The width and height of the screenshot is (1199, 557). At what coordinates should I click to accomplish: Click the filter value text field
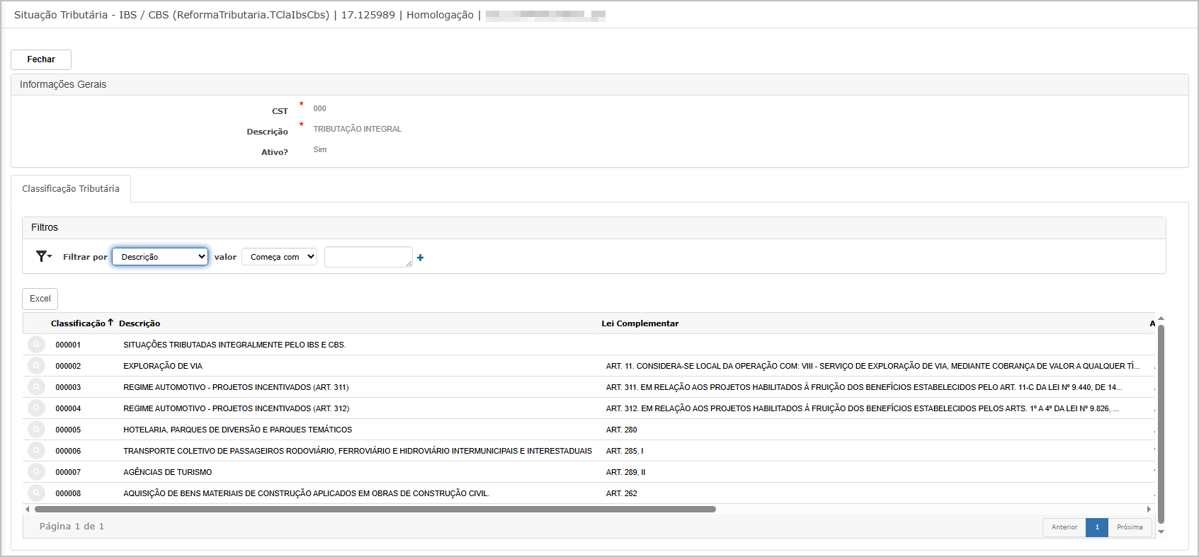(x=368, y=257)
